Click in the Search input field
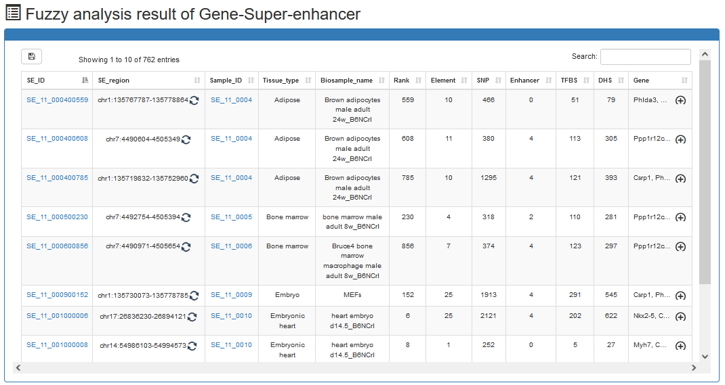 tap(646, 57)
